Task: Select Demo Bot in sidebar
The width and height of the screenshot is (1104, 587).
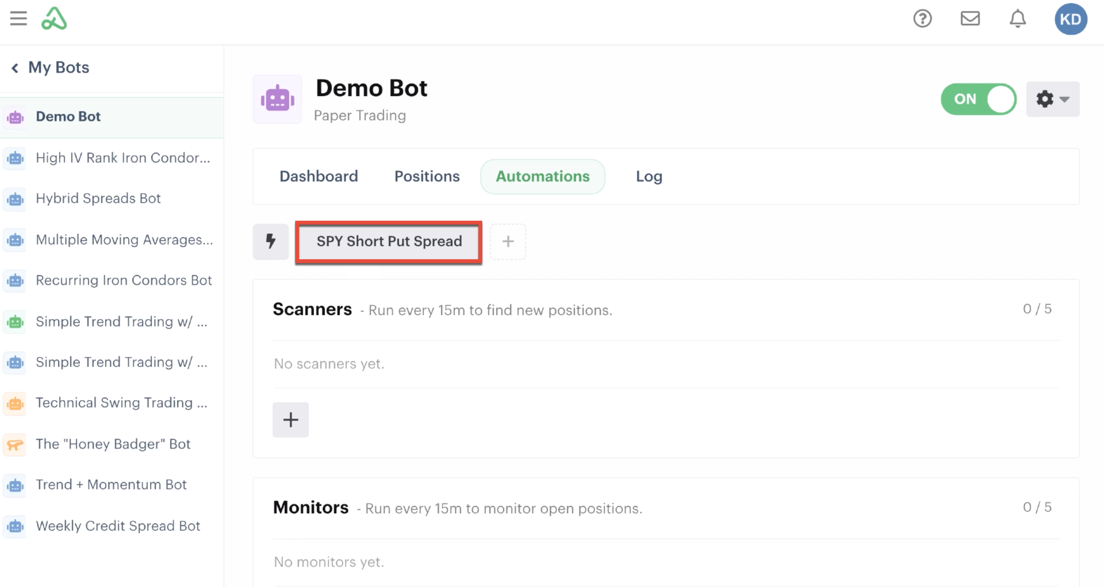Action: point(112,116)
